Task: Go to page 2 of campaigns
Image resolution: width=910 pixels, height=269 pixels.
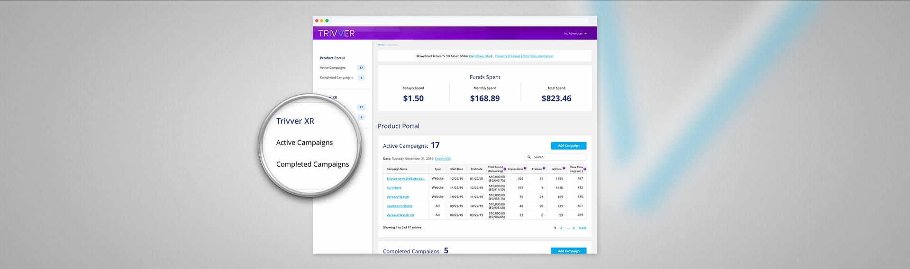Action: [561, 228]
